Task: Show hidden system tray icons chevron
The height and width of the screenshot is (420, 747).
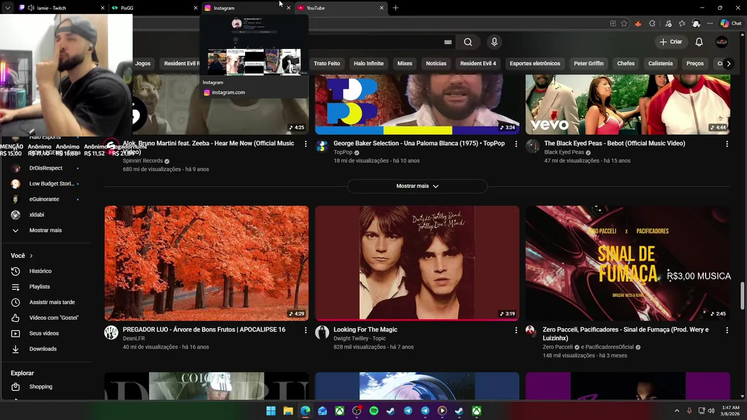Action: pyautogui.click(x=676, y=411)
